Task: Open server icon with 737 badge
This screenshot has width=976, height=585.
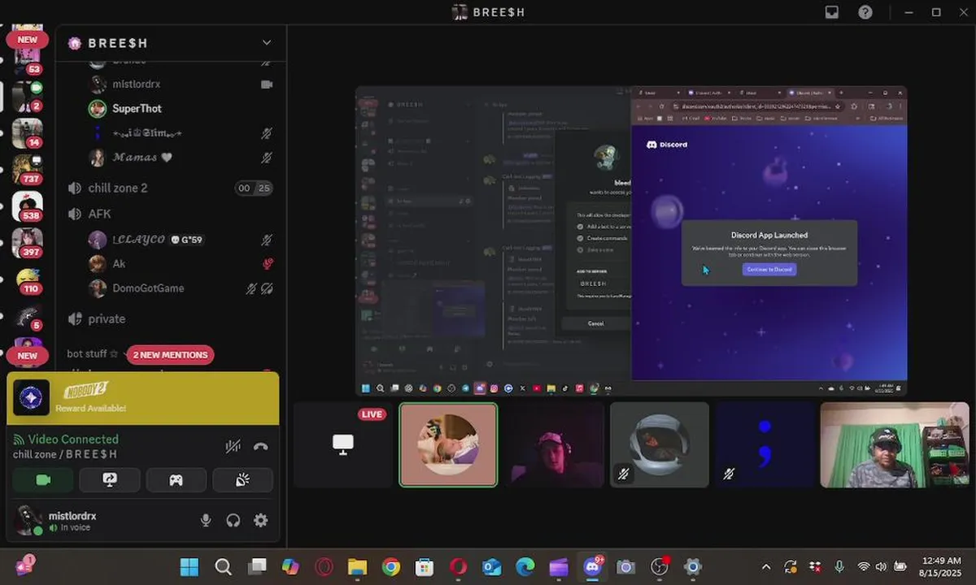Action: tap(27, 169)
